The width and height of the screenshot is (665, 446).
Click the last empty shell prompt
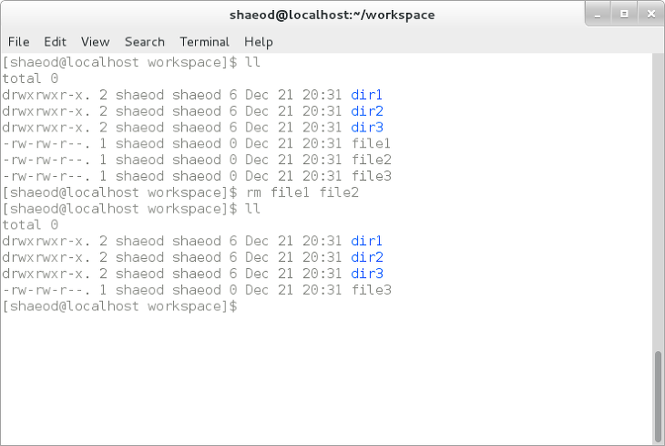[120, 306]
